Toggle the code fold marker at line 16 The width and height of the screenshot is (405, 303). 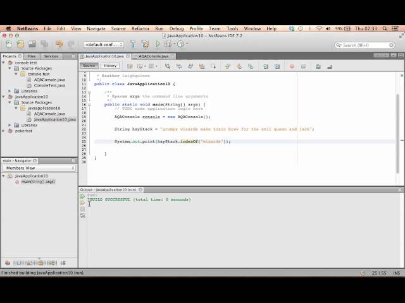[89, 105]
